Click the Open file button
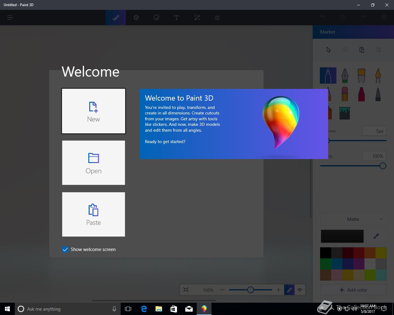Viewport: 394px width, 315px height. [94, 163]
